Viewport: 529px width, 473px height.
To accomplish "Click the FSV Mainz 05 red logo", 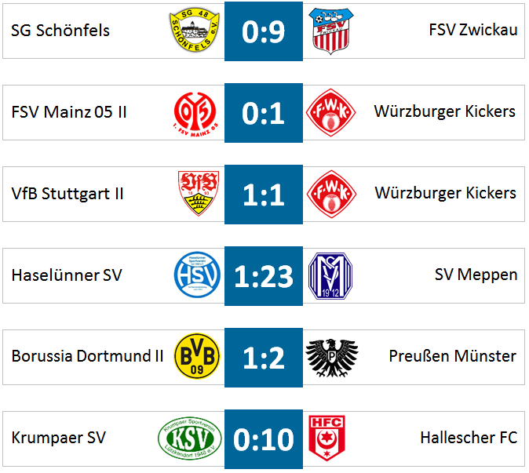I will (195, 114).
